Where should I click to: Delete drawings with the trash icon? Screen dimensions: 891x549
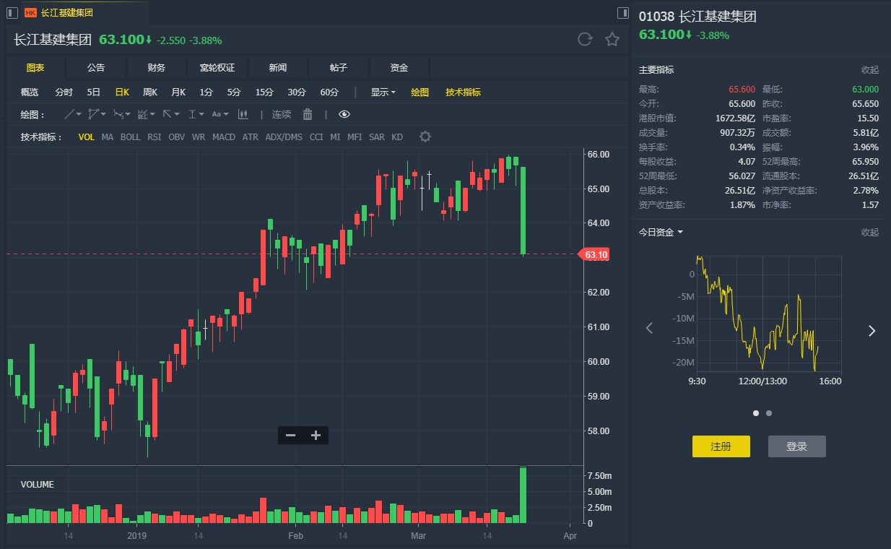click(308, 114)
